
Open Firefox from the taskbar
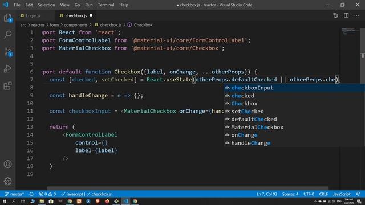click(x=107, y=201)
